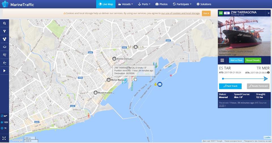
Task: Click the Moored status value
Action: click(223, 97)
